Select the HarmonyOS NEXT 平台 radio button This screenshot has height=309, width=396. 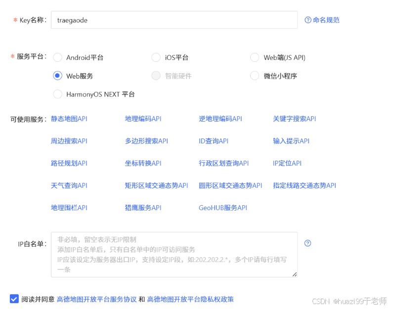tap(57, 94)
